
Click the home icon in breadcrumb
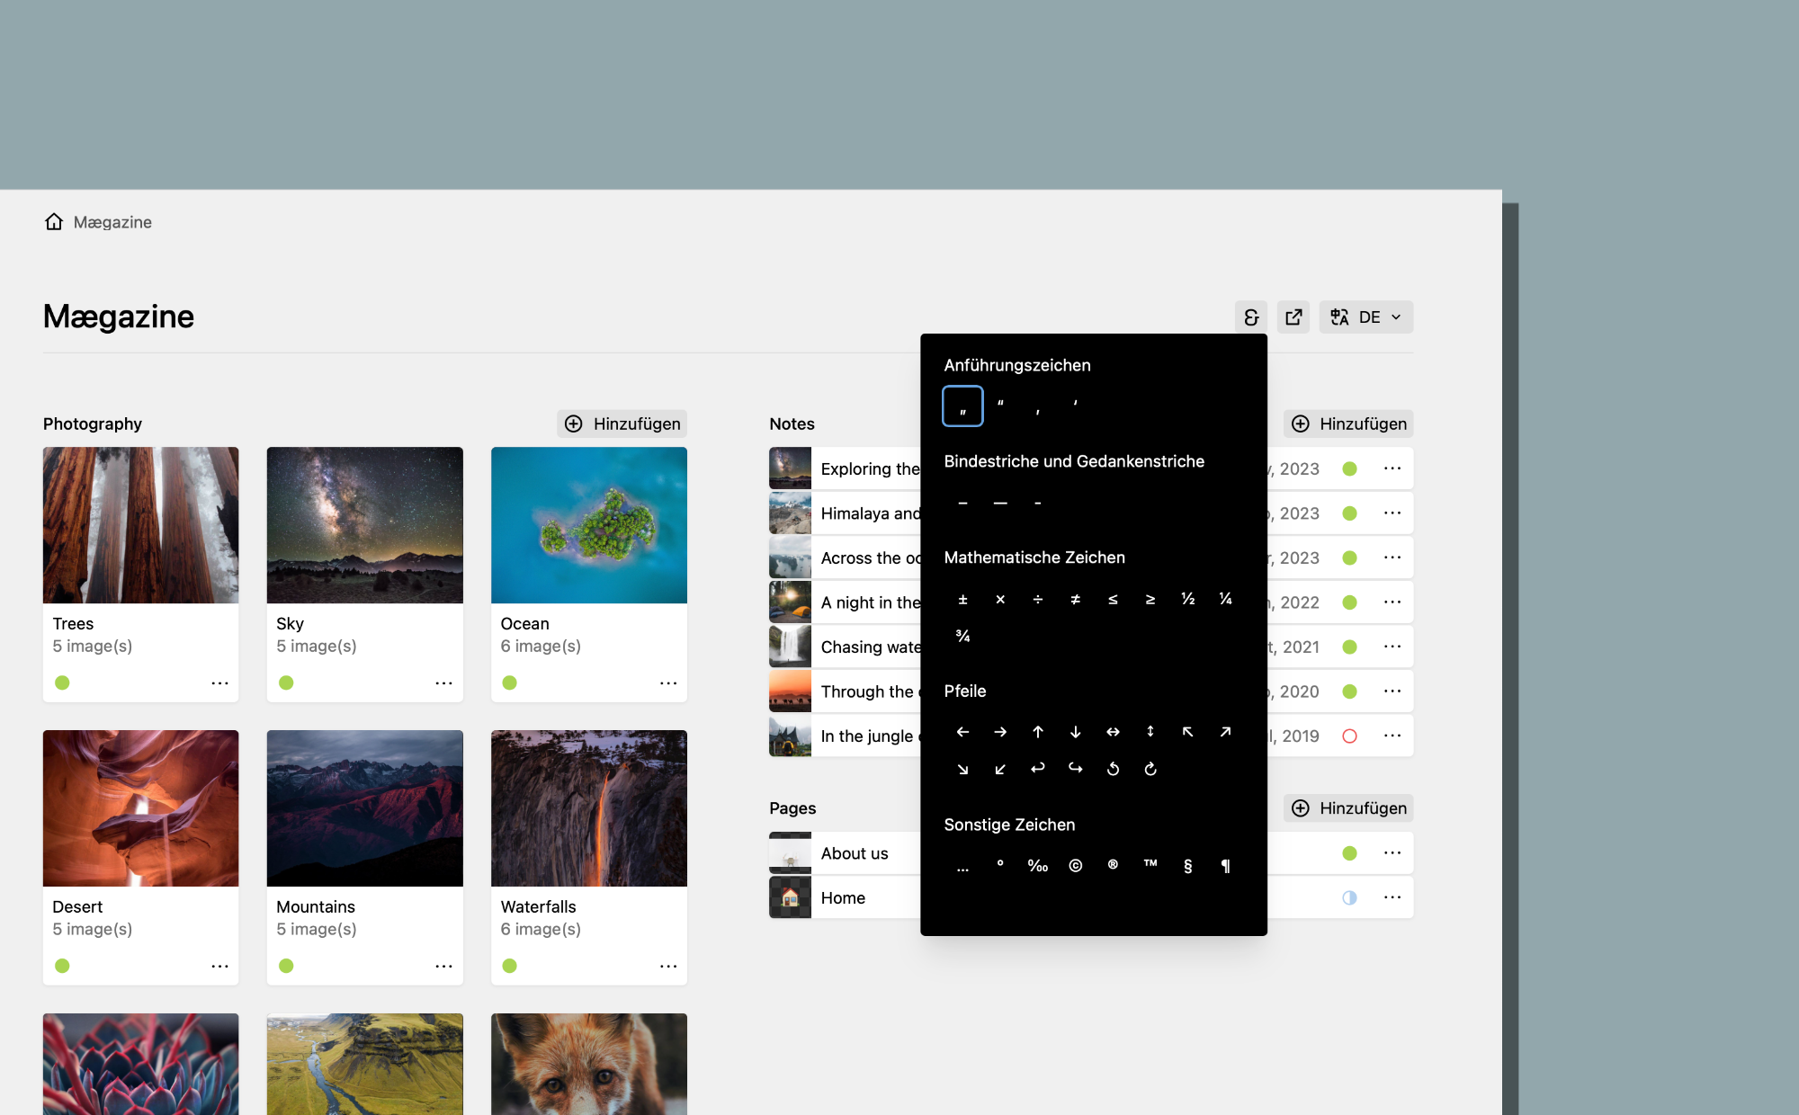(x=54, y=222)
